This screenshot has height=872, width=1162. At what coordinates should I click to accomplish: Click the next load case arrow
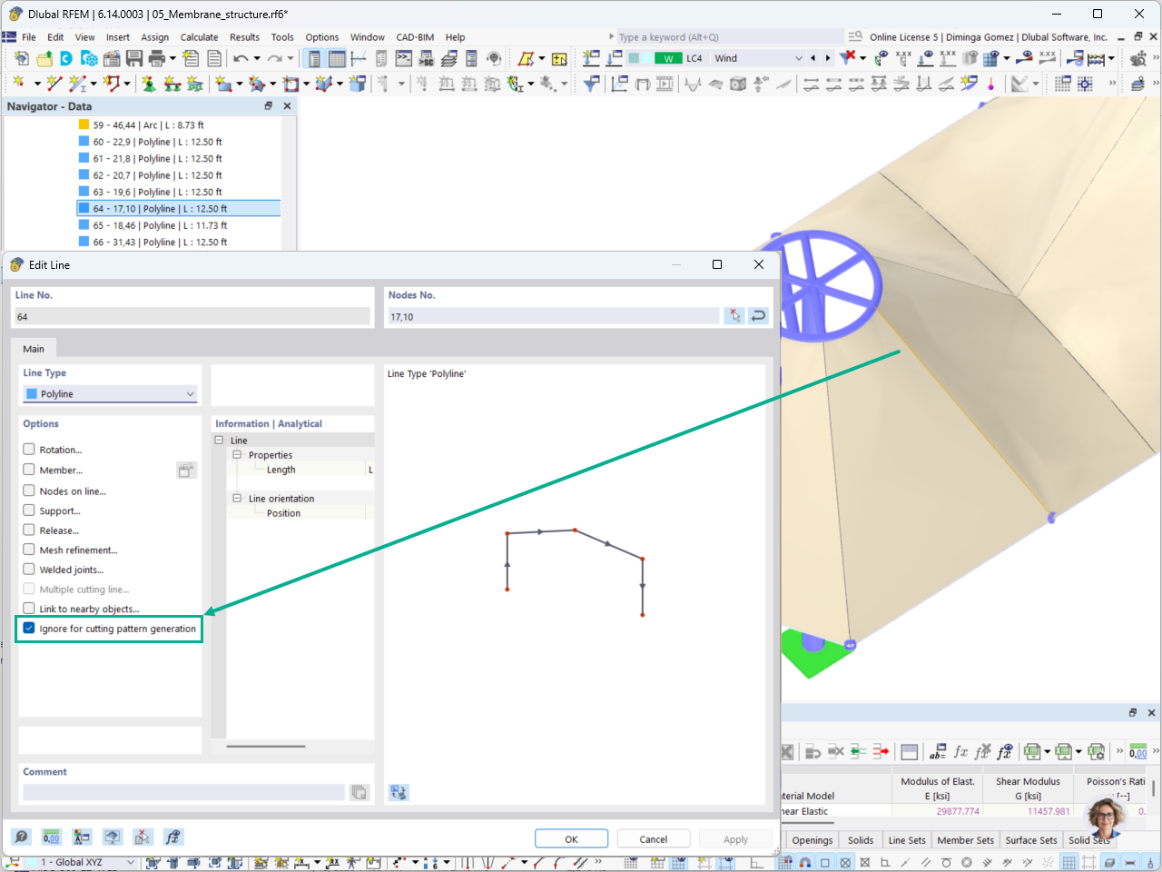click(827, 58)
